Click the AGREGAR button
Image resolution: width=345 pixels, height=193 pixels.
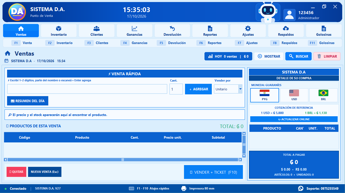(x=198, y=89)
